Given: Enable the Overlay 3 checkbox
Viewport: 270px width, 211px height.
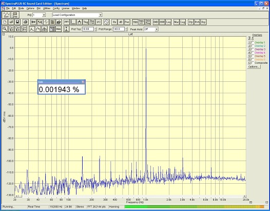Looking at the screenshot, I should click(x=253, y=49).
